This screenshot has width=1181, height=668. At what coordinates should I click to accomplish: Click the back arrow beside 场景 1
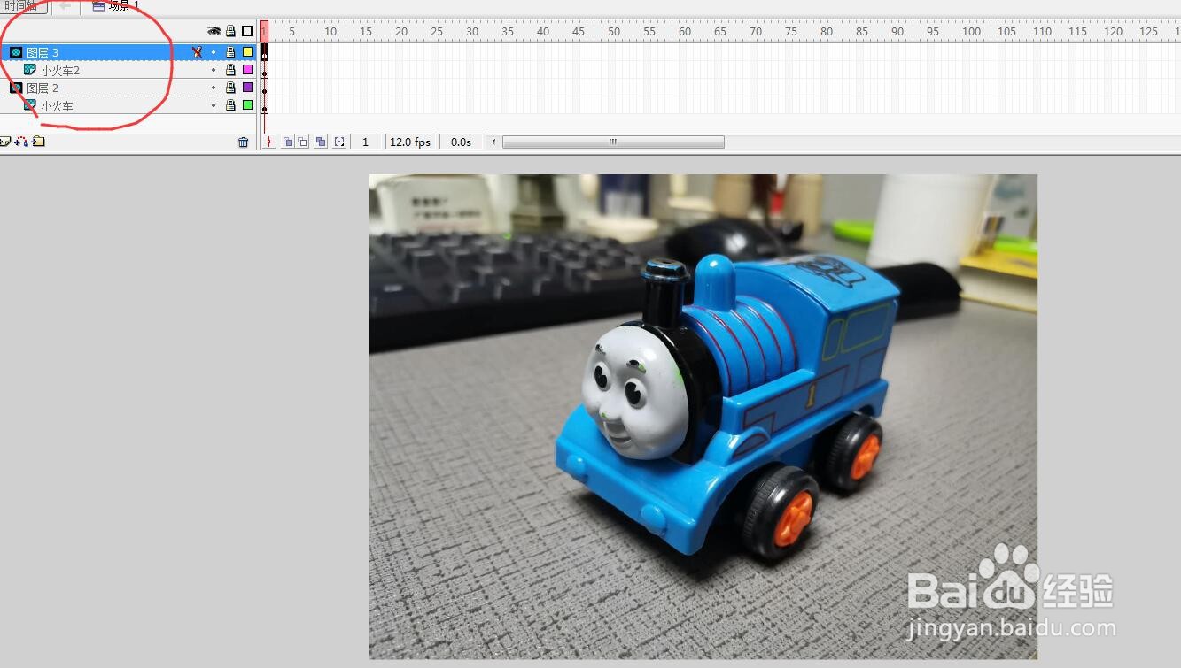(x=66, y=5)
